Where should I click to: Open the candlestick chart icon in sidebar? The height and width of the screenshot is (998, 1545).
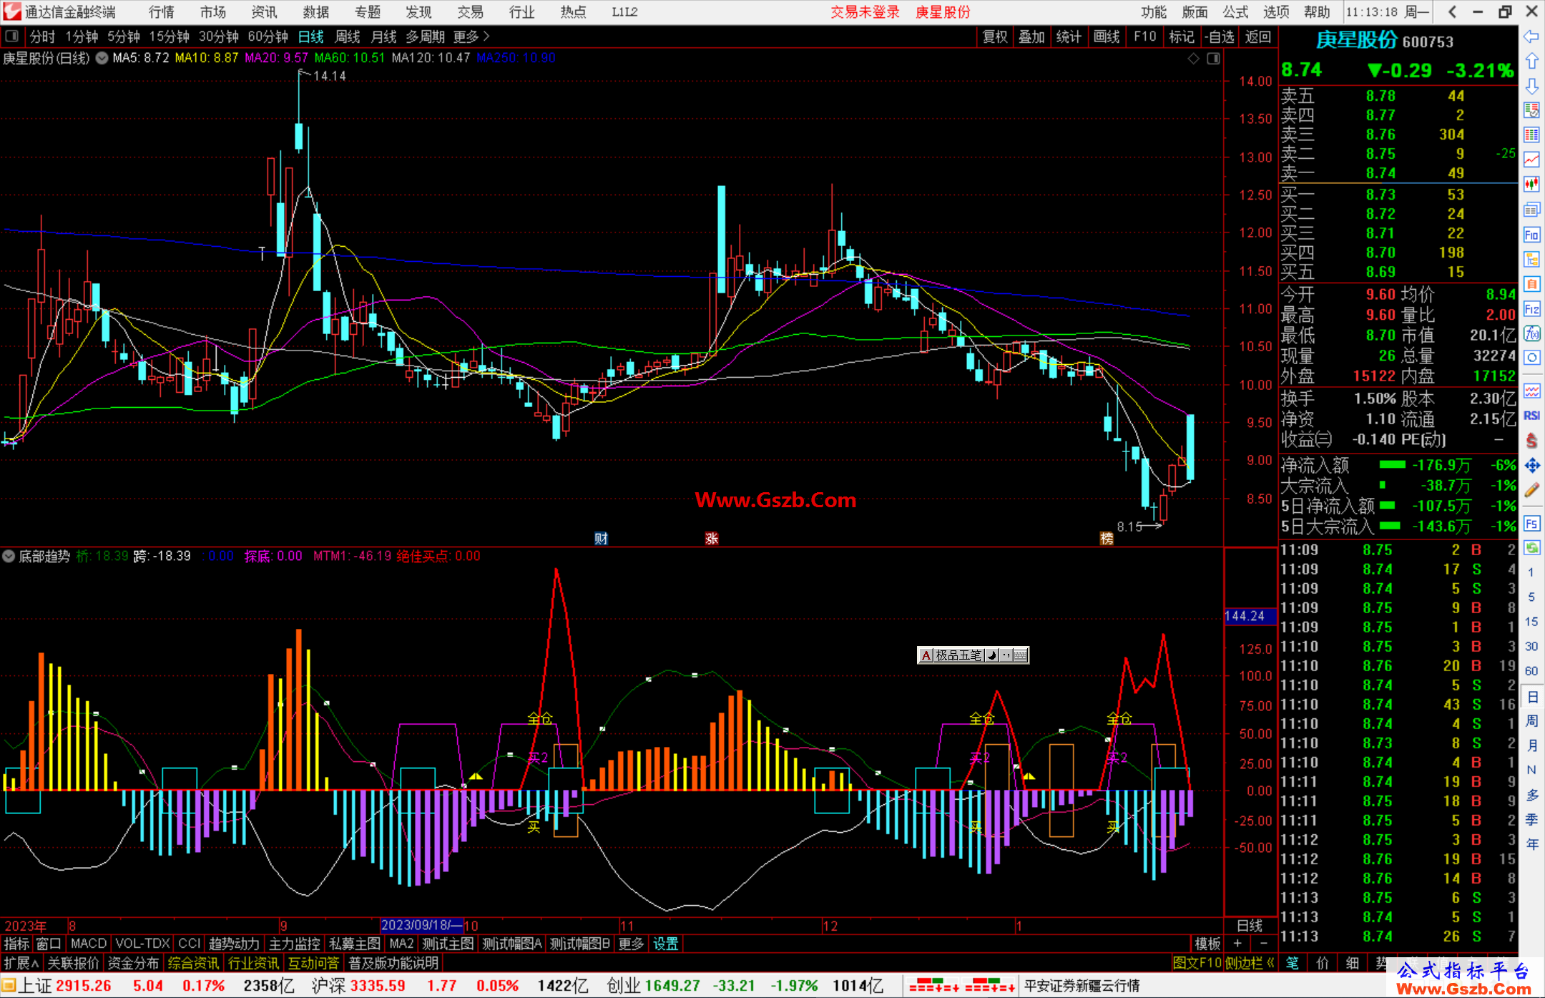[x=1531, y=185]
